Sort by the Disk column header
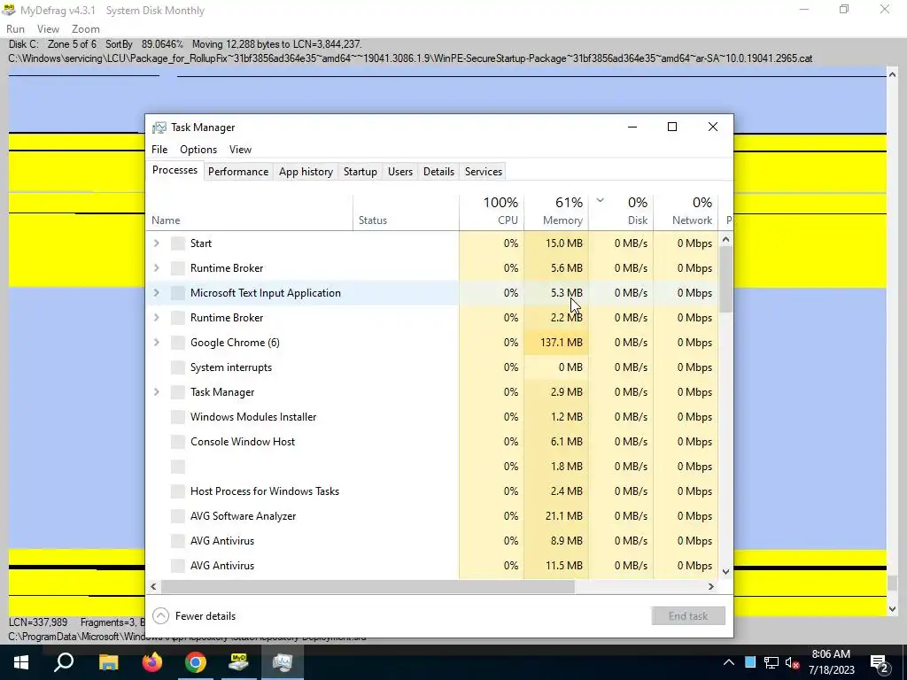907x680 pixels. [x=621, y=212]
